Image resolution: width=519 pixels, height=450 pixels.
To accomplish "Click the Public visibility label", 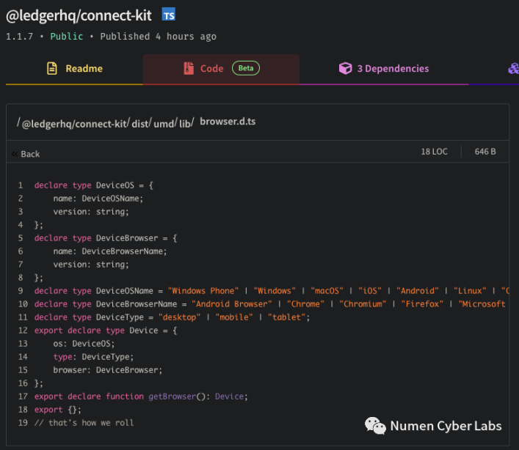I will point(67,37).
